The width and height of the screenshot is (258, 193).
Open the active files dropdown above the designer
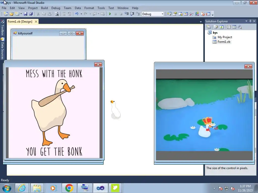point(201,22)
